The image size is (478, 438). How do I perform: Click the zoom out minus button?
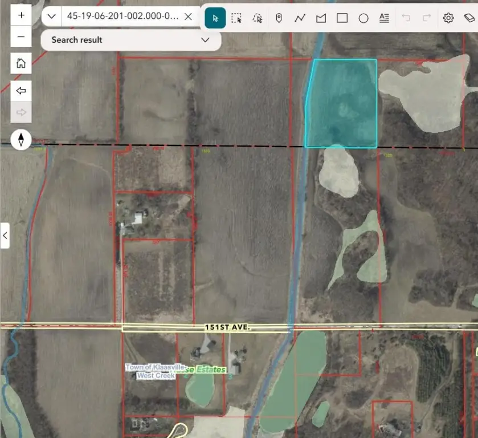pyautogui.click(x=21, y=37)
